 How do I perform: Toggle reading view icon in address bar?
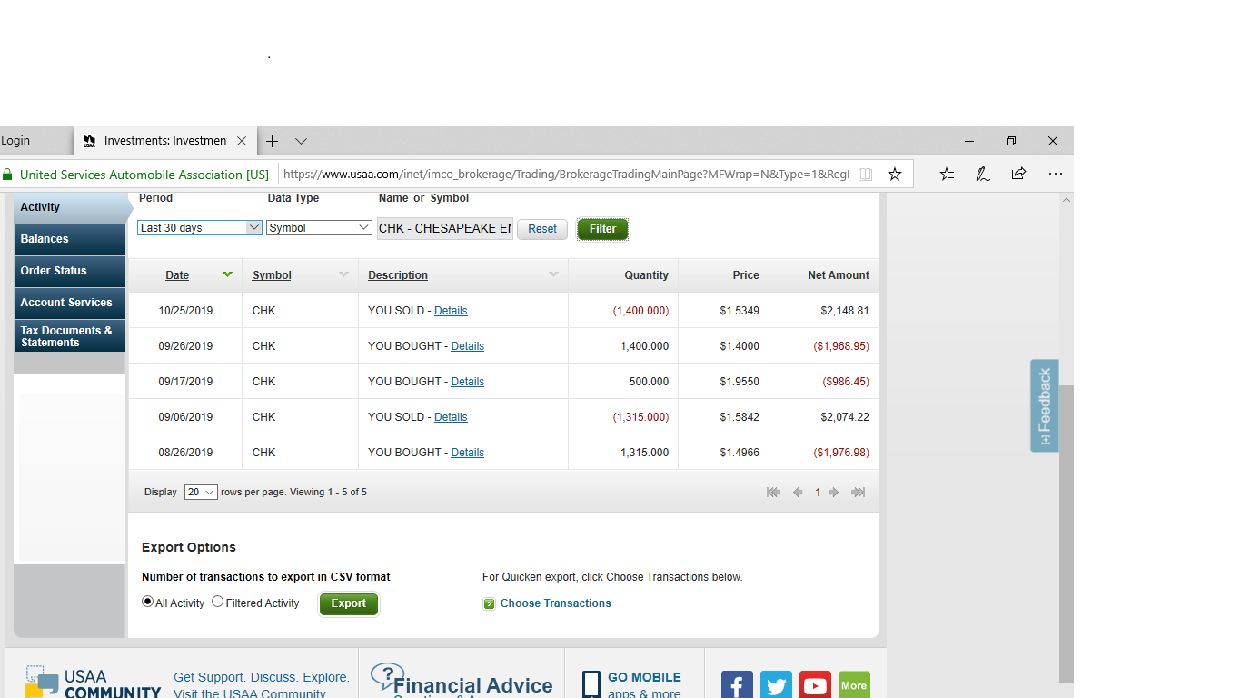[866, 174]
